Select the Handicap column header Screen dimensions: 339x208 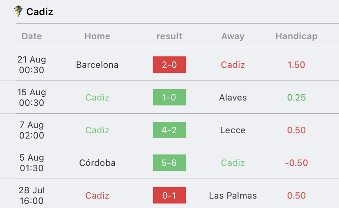point(296,36)
